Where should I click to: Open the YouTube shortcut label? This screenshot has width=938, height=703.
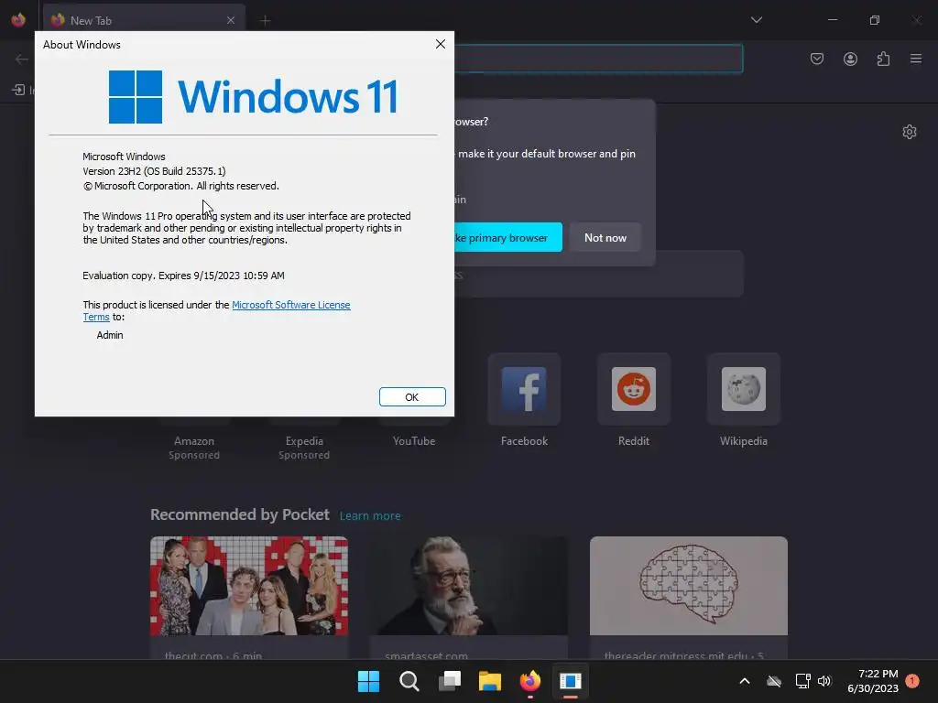tap(414, 441)
